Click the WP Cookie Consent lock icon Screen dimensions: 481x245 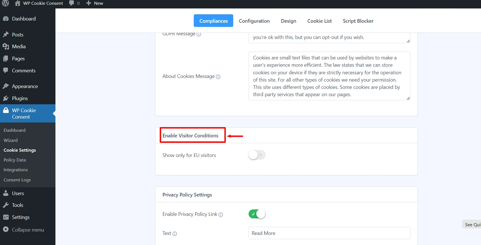[6, 110]
